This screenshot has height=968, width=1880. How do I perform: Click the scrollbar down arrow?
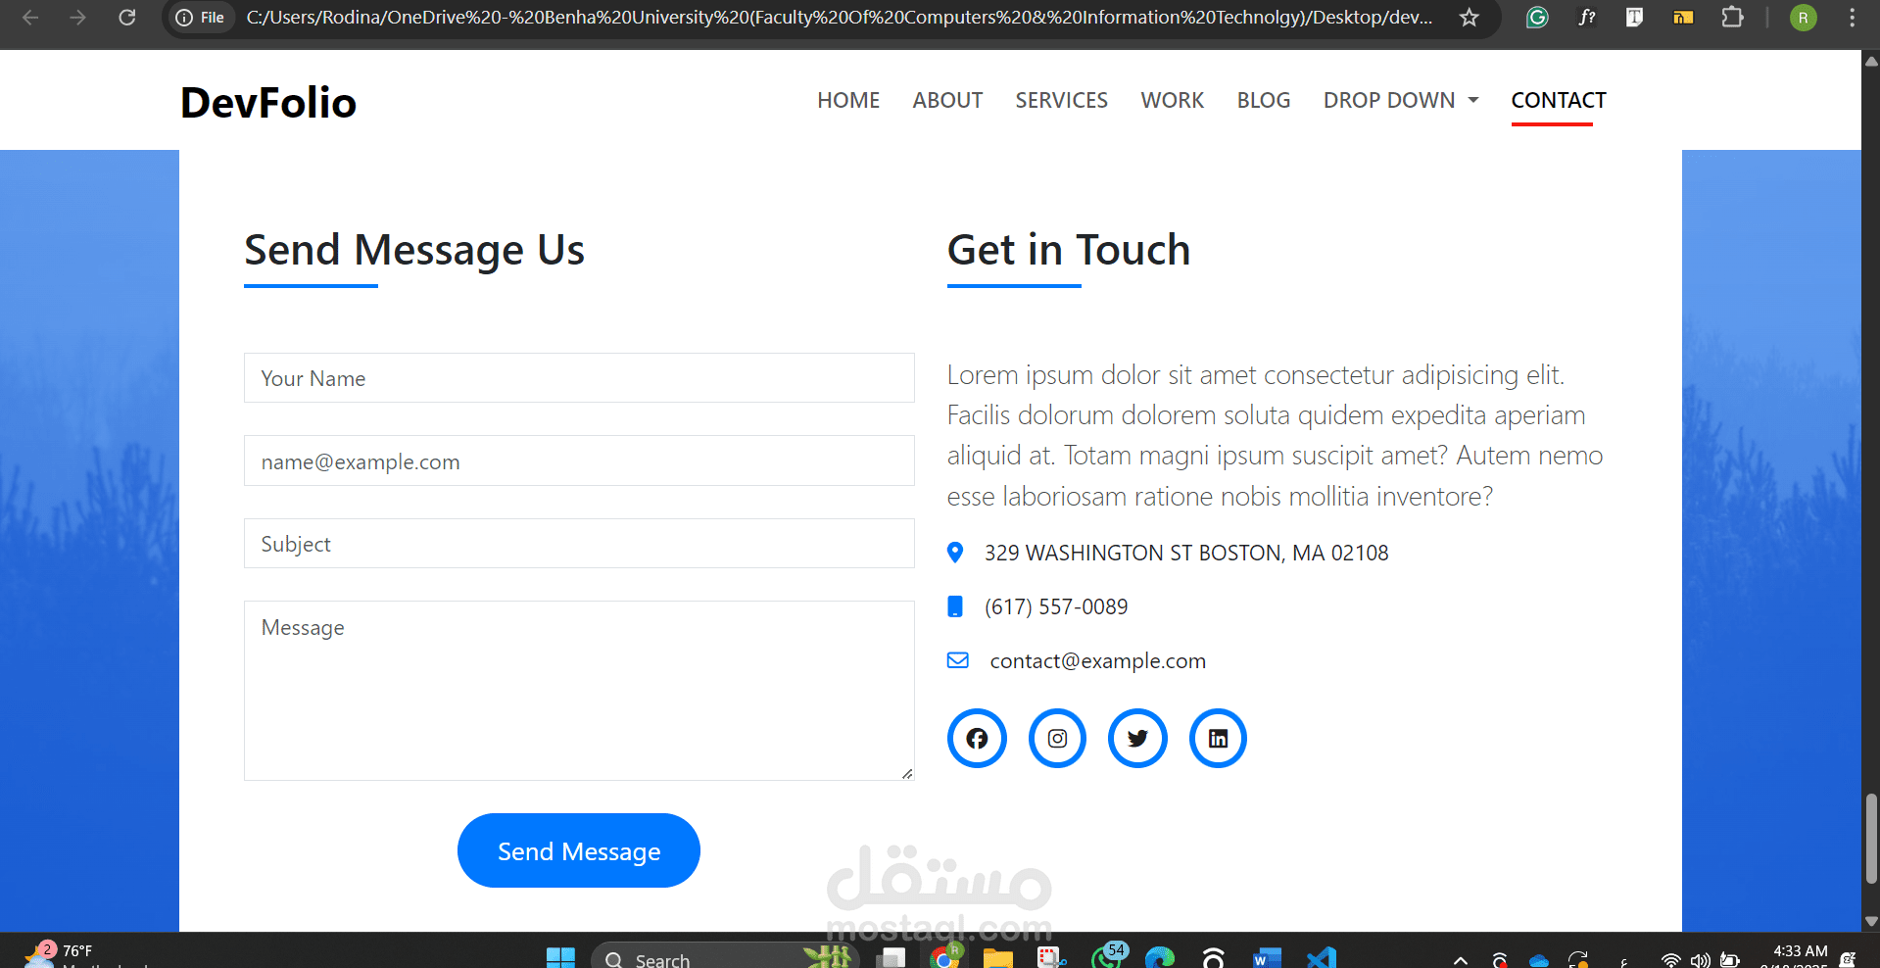pos(1871,921)
